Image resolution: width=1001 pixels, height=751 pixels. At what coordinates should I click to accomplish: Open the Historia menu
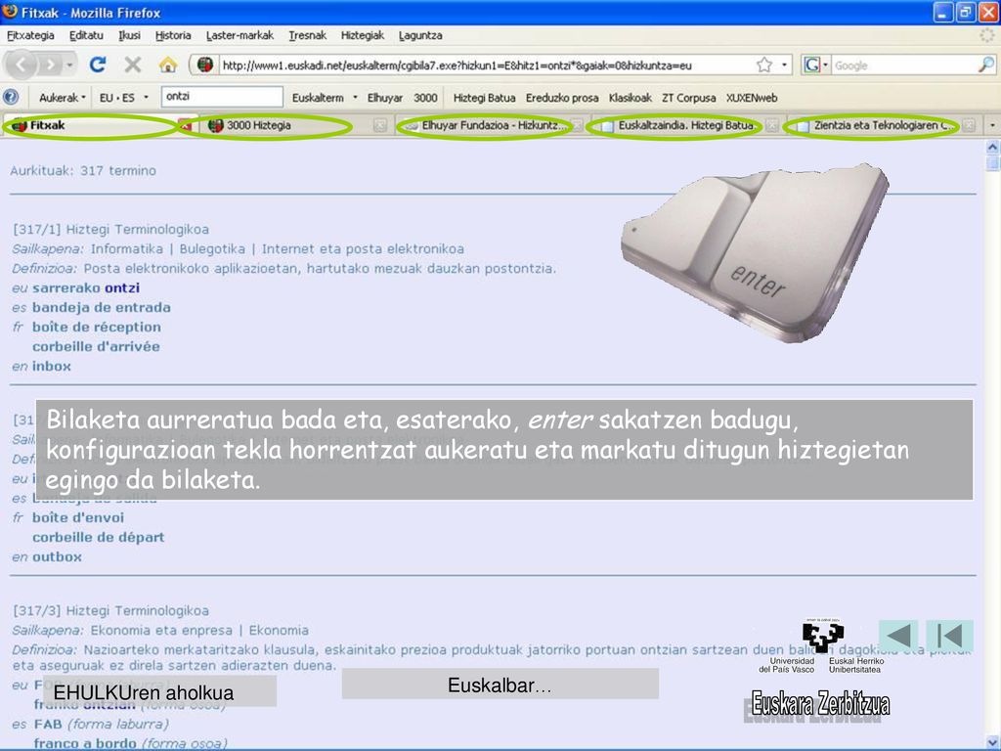point(173,36)
